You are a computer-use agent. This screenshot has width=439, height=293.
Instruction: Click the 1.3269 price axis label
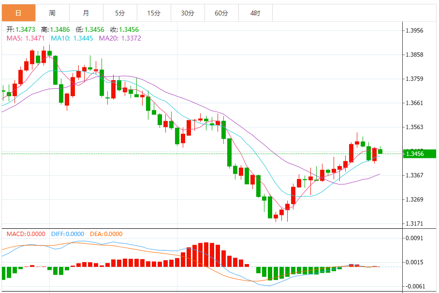pos(414,200)
